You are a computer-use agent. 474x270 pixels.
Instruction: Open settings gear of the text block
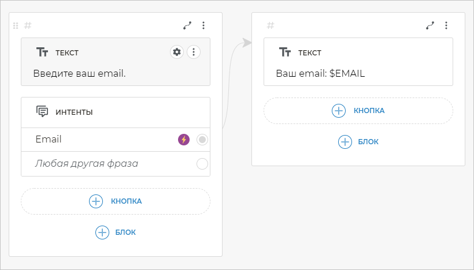click(177, 52)
